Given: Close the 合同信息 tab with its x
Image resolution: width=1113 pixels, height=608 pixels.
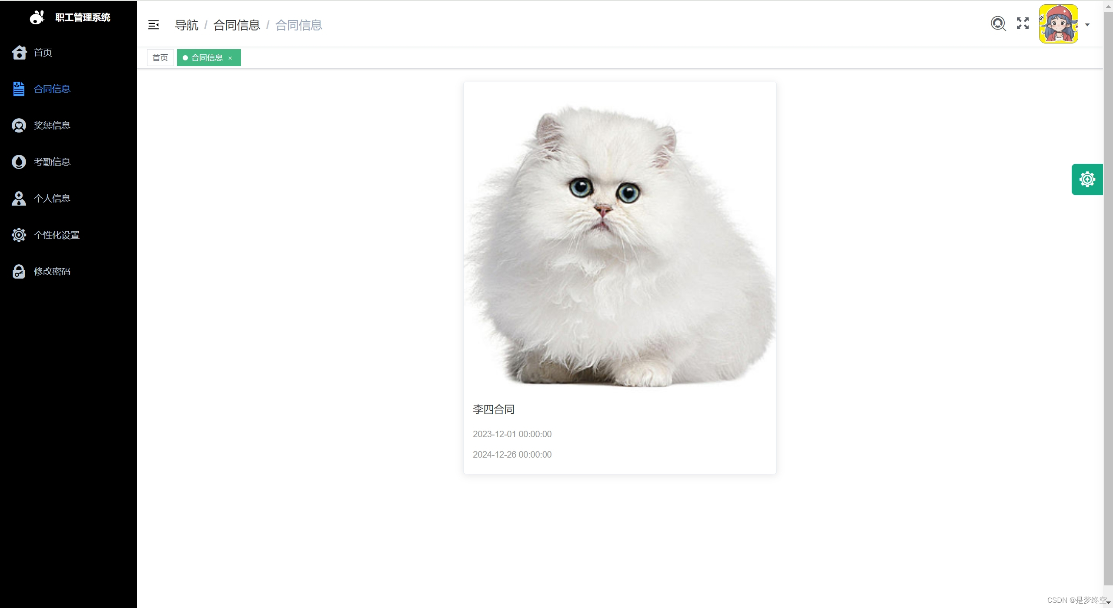Looking at the screenshot, I should pos(230,58).
